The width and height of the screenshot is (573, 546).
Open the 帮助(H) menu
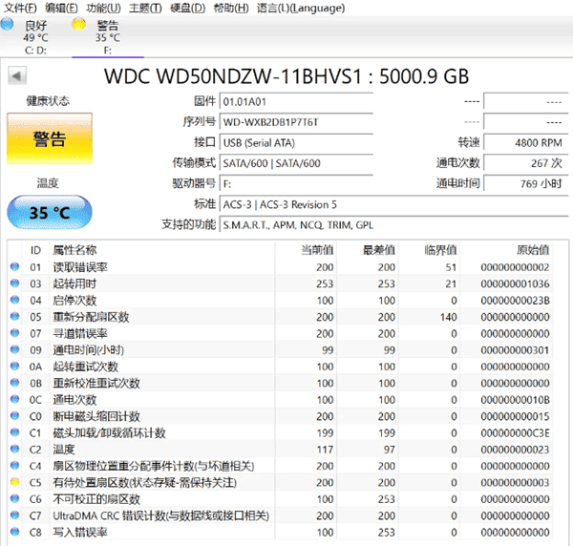[231, 8]
